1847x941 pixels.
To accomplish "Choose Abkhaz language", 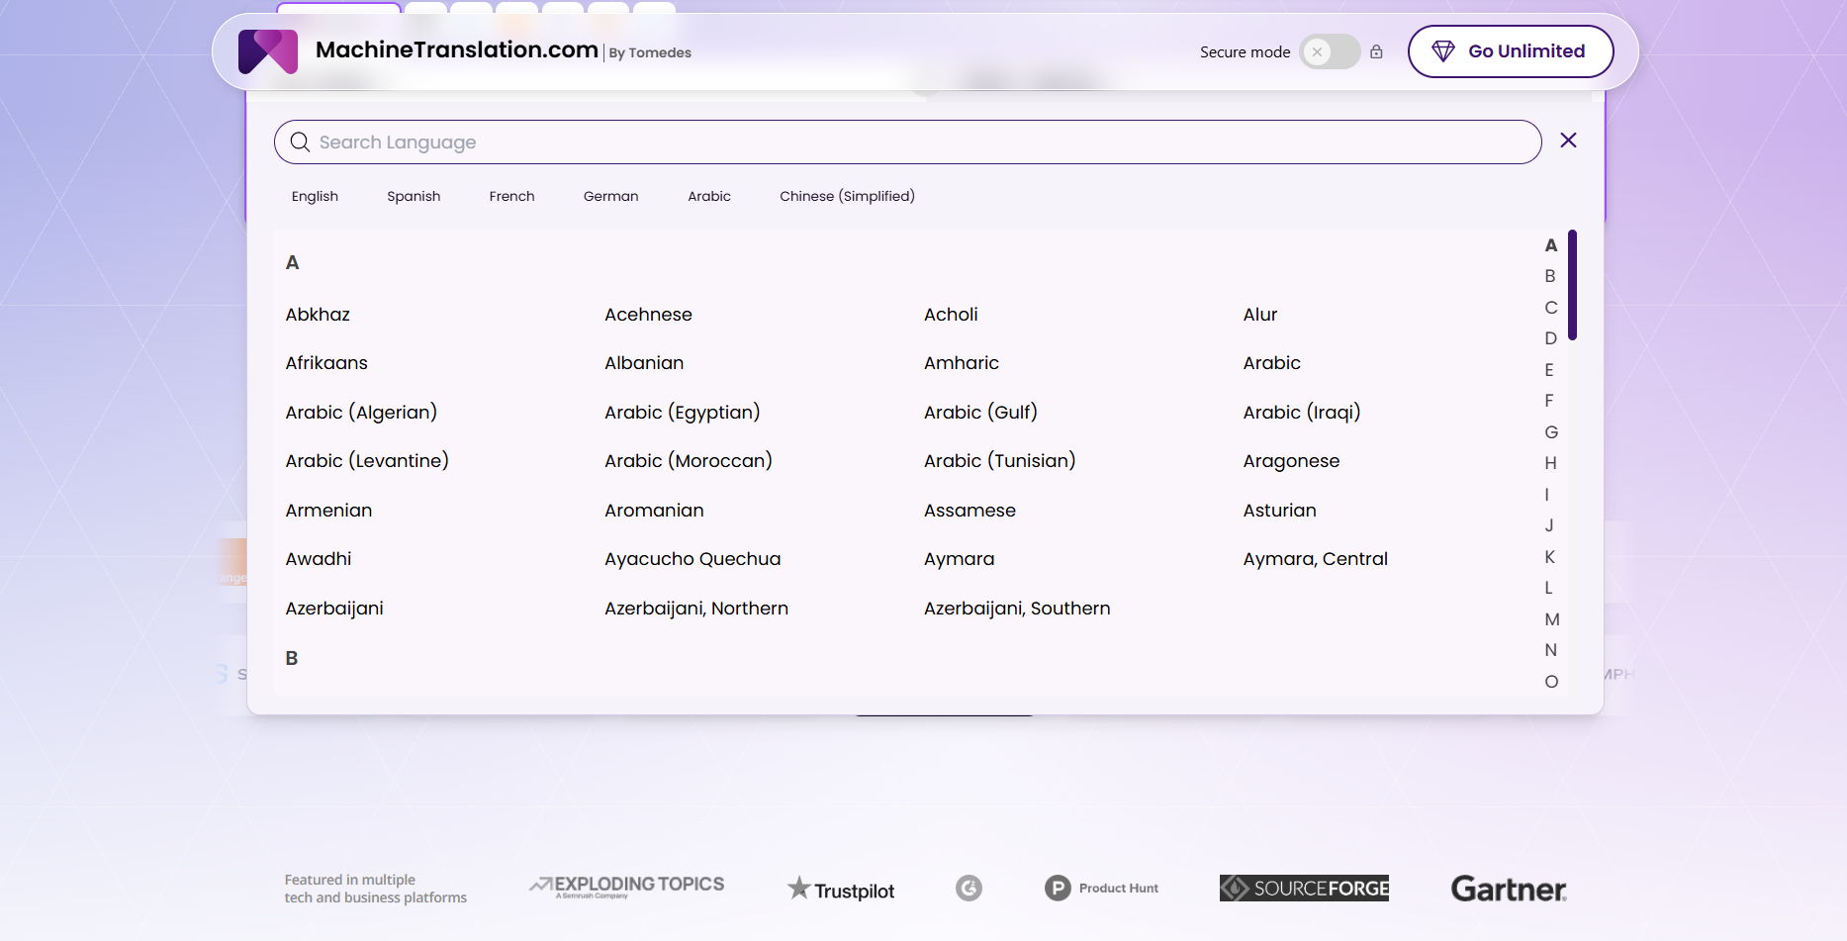I will pos(318,315).
